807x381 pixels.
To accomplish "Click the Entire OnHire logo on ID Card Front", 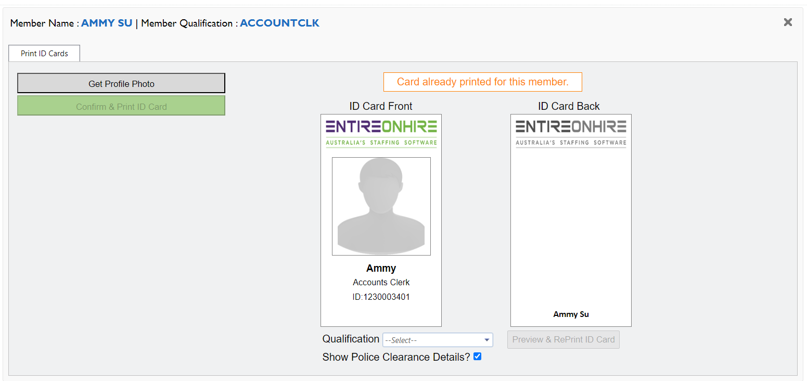I will pos(381,130).
